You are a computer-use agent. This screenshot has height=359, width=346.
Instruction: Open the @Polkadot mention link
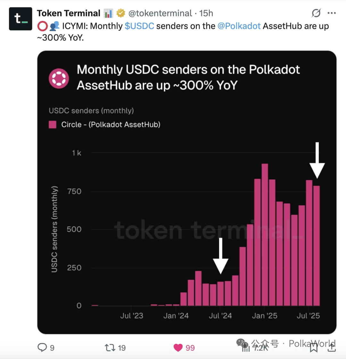[x=239, y=26]
